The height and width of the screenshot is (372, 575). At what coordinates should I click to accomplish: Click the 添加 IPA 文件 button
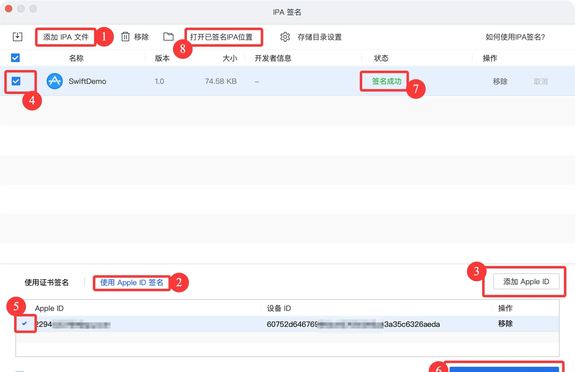[66, 37]
